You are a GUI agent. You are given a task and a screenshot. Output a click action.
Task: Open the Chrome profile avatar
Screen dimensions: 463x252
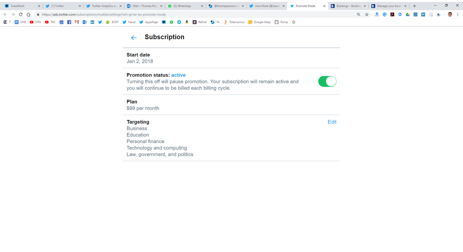point(450,14)
